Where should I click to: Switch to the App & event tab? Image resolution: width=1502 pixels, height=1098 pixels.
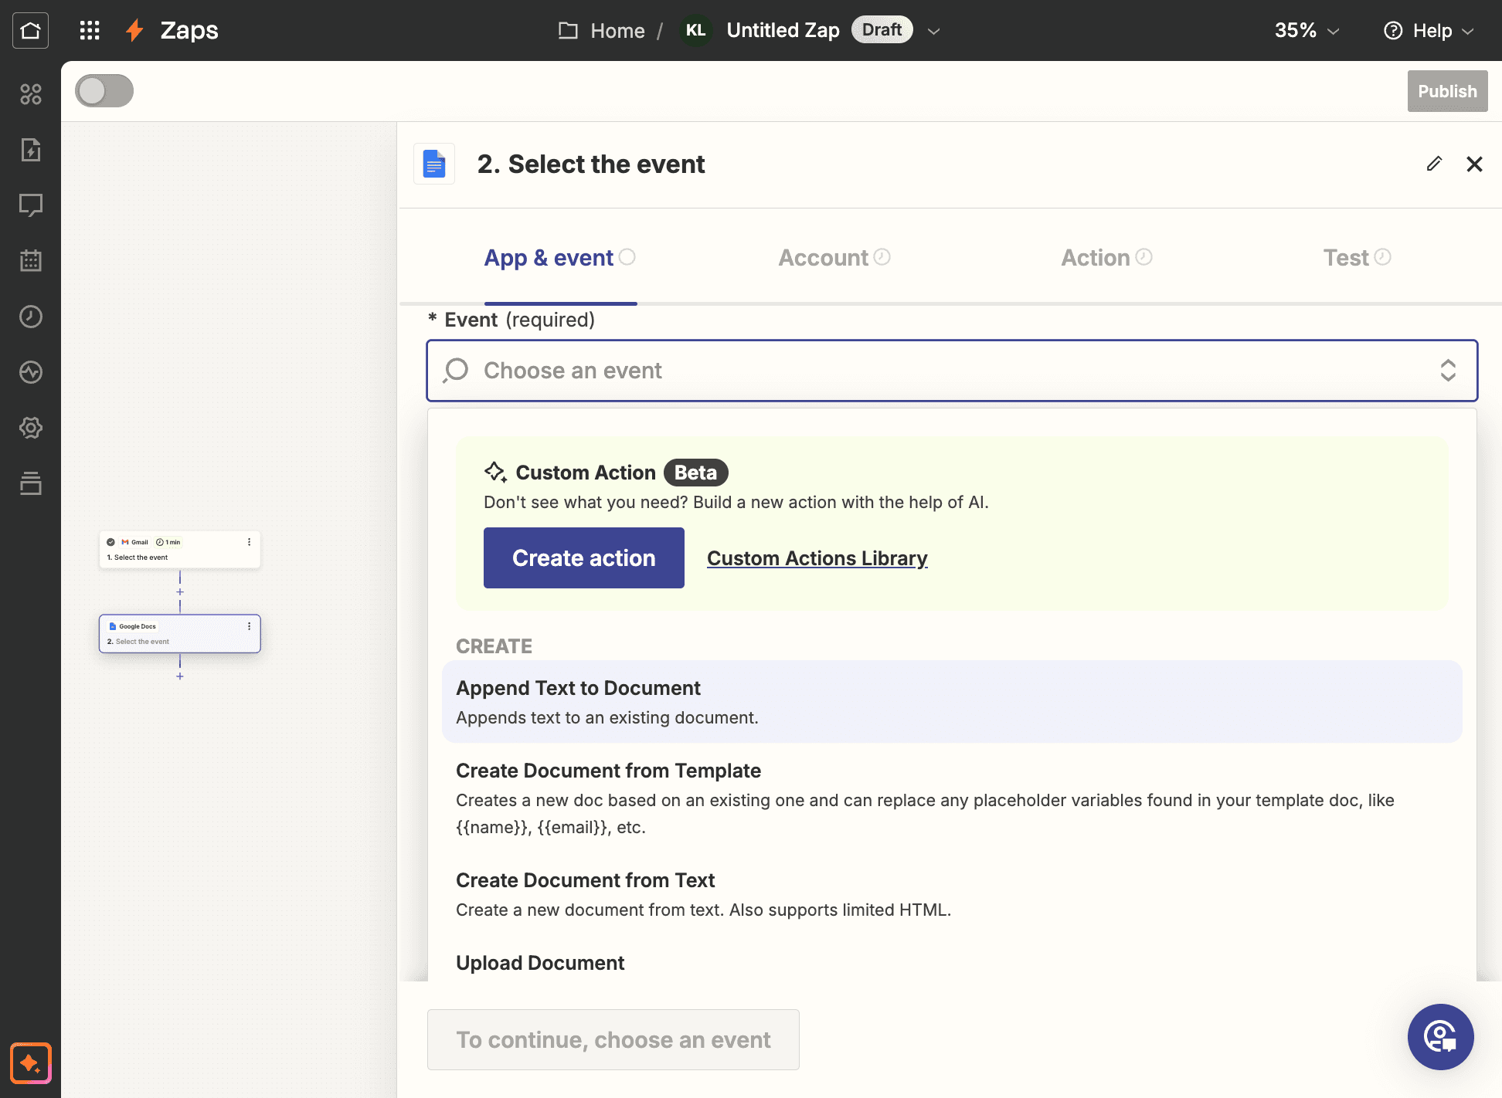point(560,258)
